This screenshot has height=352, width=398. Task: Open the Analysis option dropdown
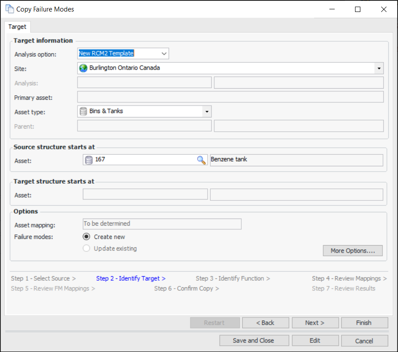164,54
